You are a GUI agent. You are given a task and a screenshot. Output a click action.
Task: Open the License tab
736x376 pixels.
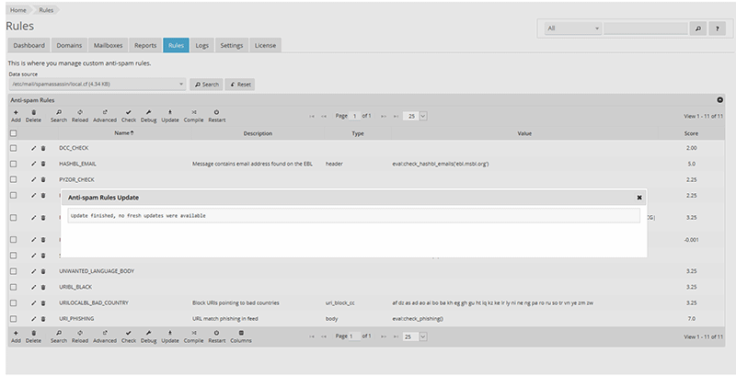coord(265,45)
